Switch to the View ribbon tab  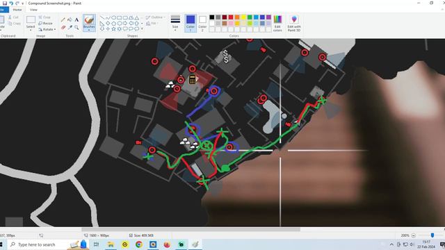pyautogui.click(x=33, y=10)
